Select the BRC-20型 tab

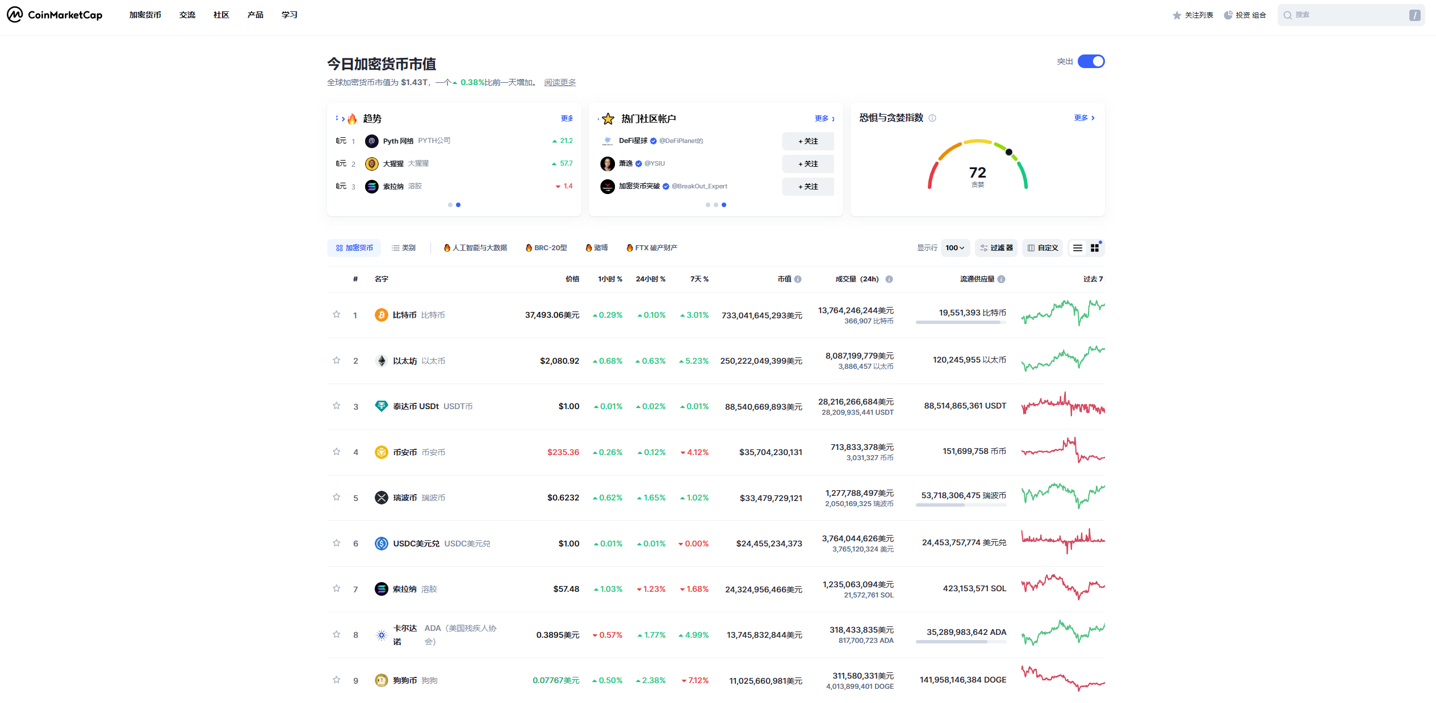tap(546, 248)
